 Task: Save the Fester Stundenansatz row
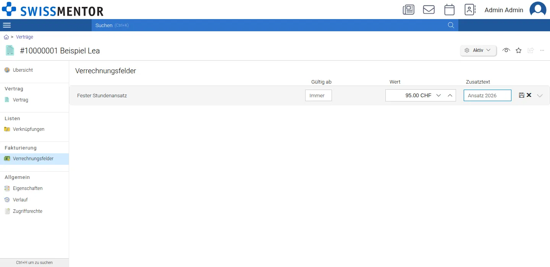[522, 95]
